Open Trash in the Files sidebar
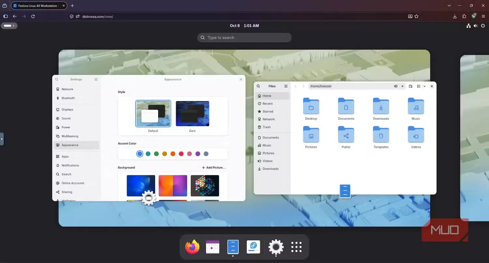Screen dimensions: 489x263 272,127
